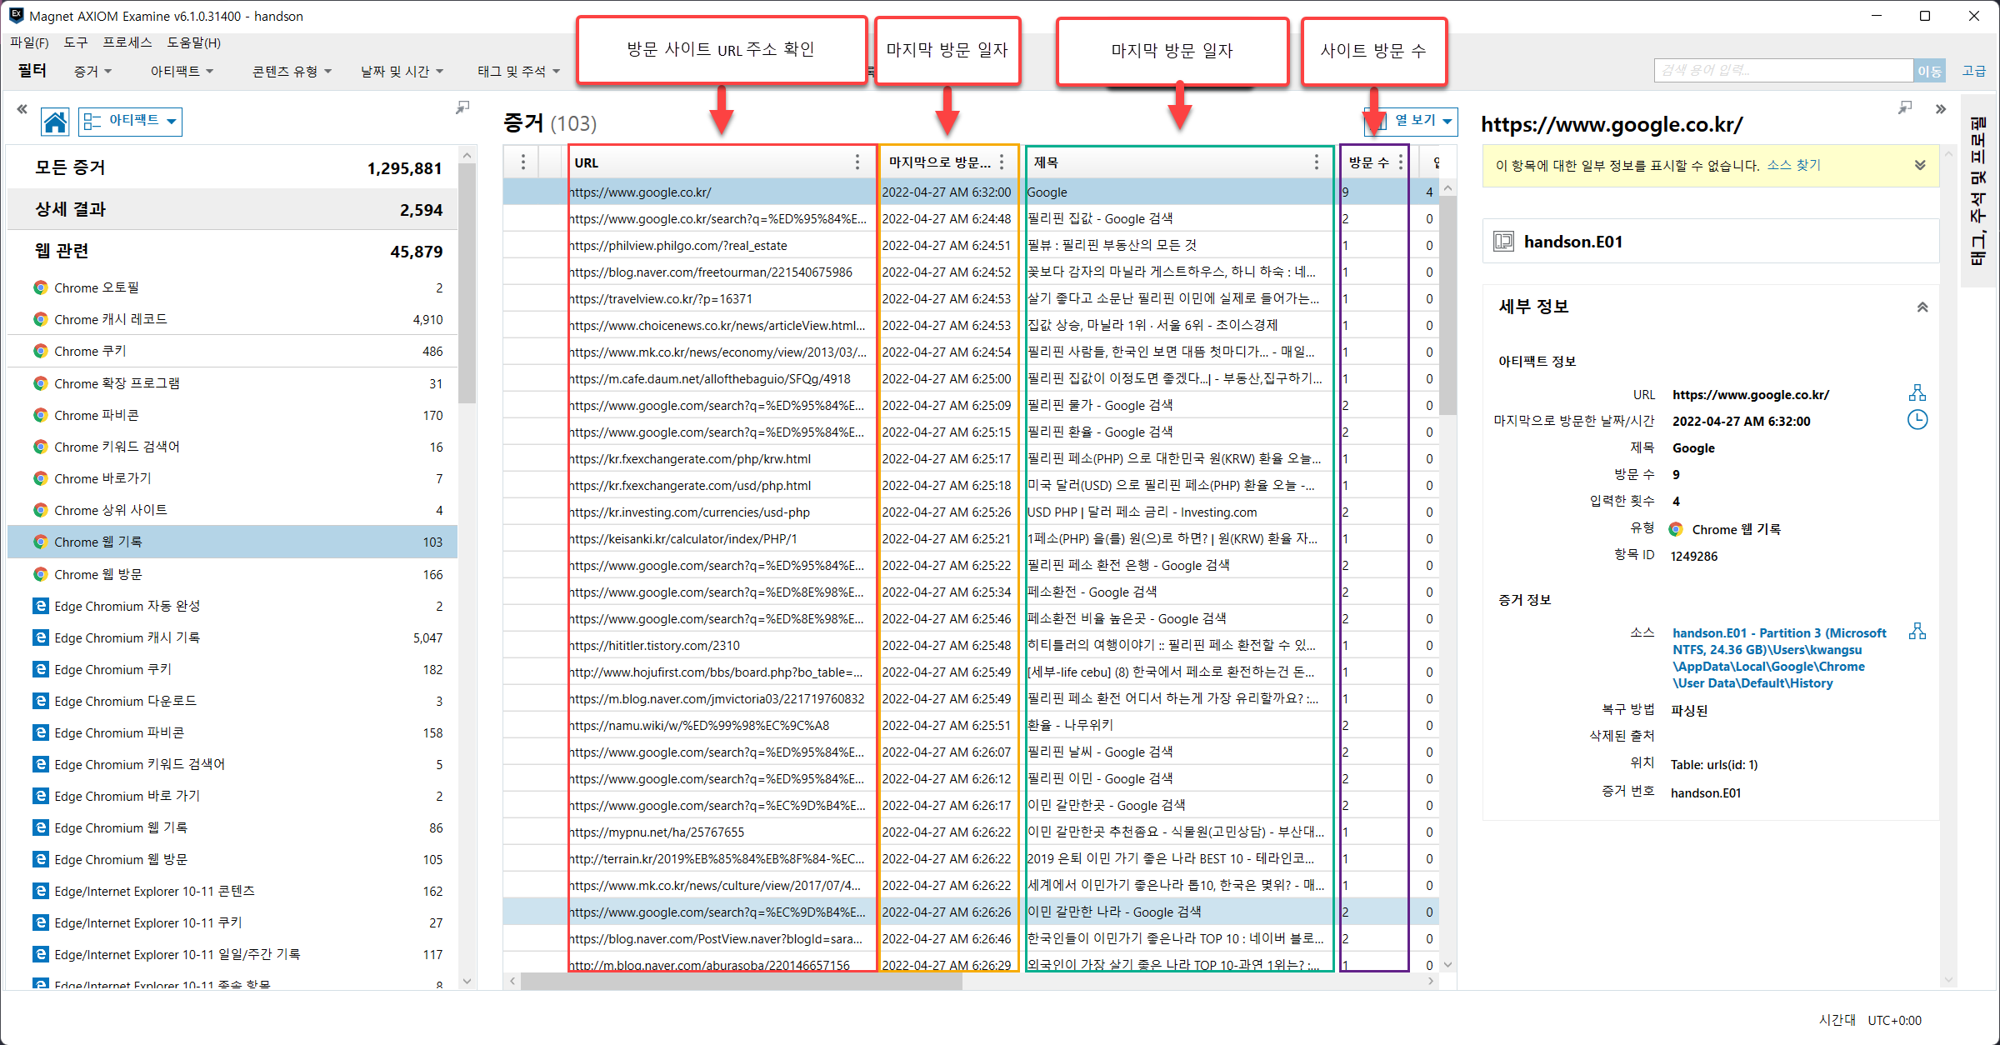2000x1045 pixels.
Task: Click the search term input field
Action: tap(1783, 71)
